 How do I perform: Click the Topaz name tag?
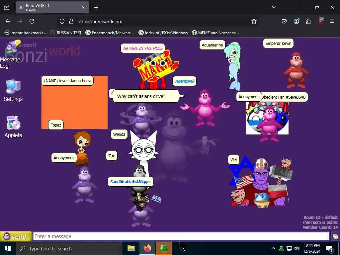coord(56,125)
